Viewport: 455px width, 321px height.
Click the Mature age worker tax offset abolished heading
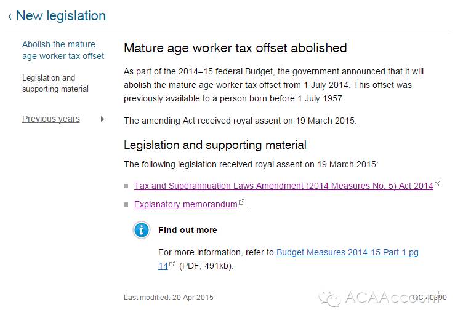(x=235, y=48)
